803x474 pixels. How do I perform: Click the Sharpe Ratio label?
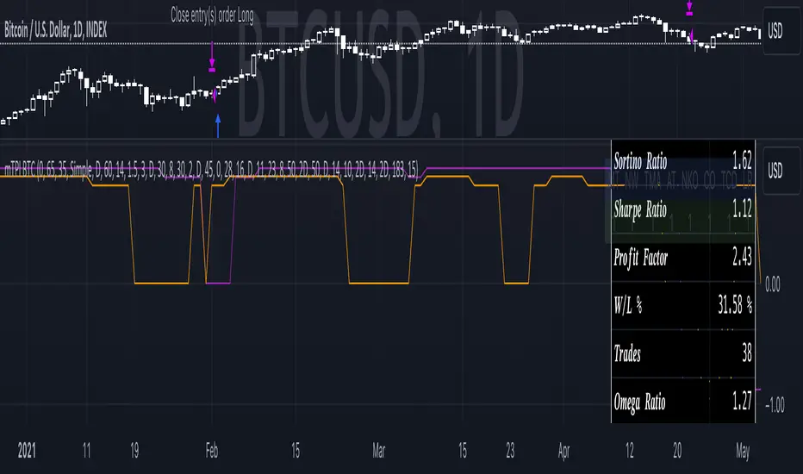(x=640, y=209)
